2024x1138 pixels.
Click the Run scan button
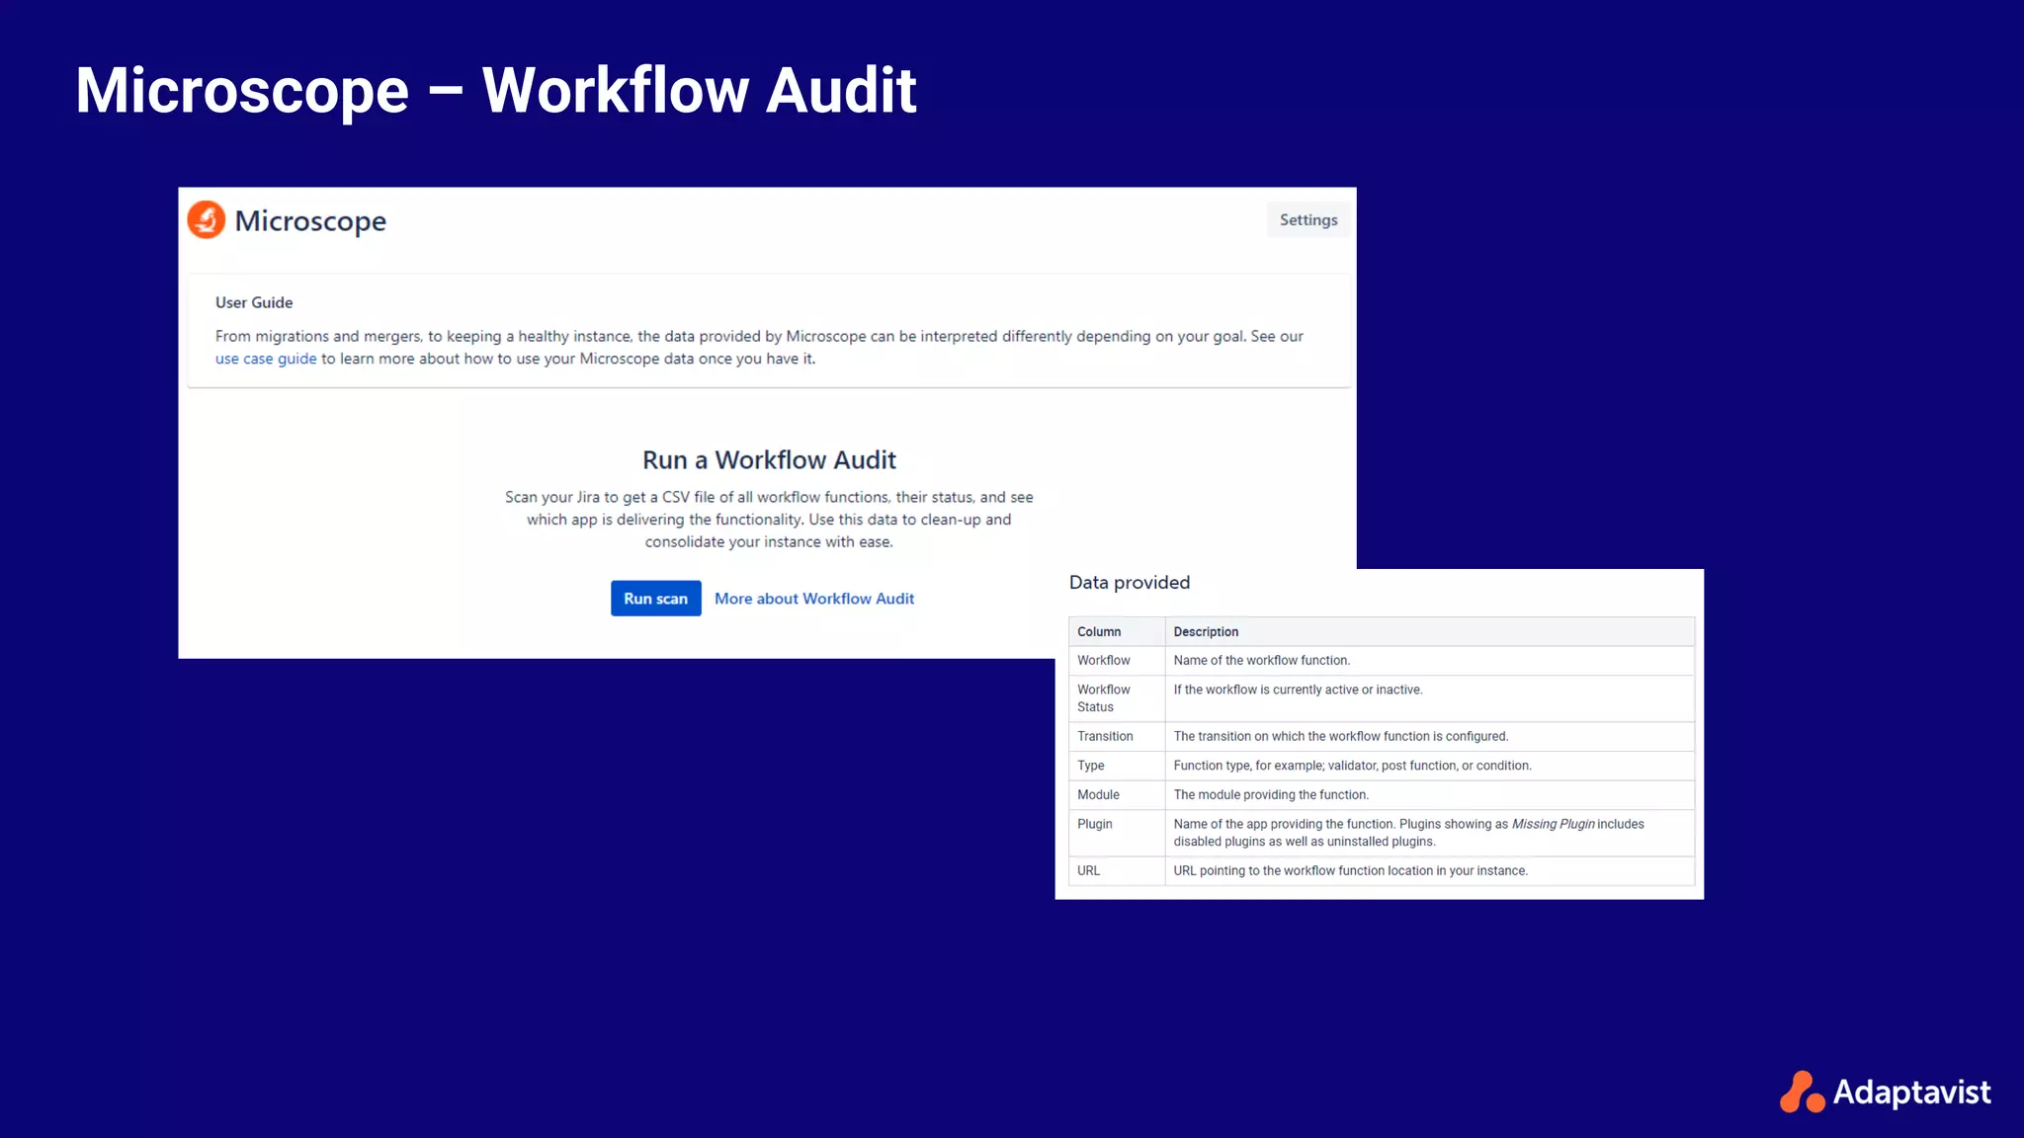(656, 599)
